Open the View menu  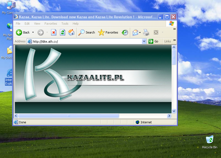(37, 24)
